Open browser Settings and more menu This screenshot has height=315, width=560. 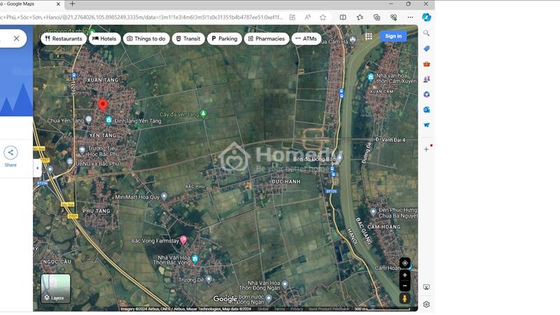(x=410, y=17)
